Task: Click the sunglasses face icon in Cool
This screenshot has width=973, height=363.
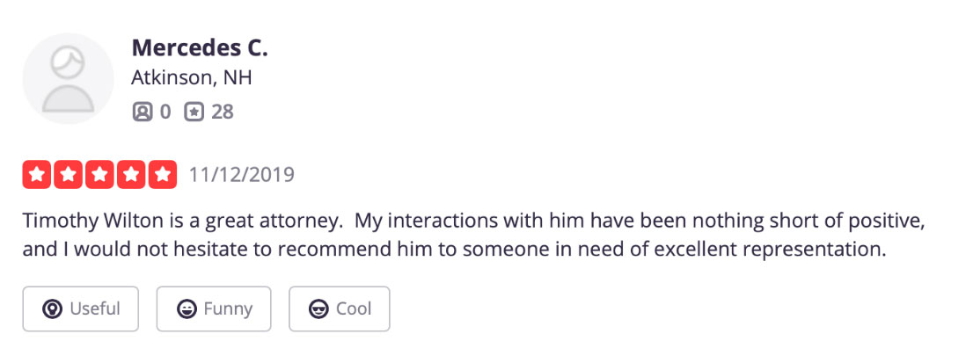Action: coord(319,309)
